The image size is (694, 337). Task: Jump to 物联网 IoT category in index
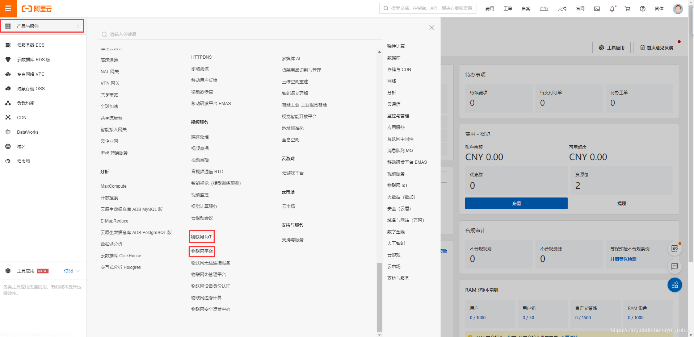click(397, 185)
